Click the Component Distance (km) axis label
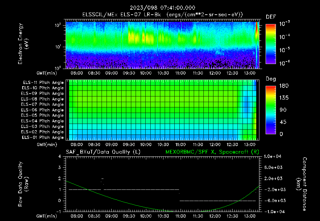This screenshot has height=221, width=320. click(302, 184)
